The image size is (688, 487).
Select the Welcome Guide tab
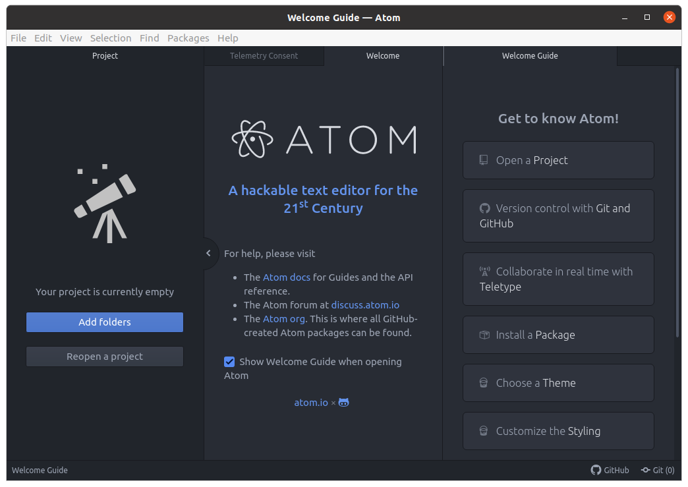click(x=530, y=56)
